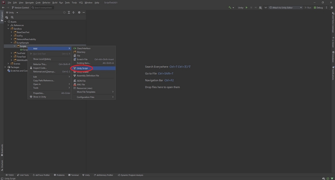Expand all items in Explorer panel
The width and height of the screenshot is (335, 180).
[x=69, y=13]
